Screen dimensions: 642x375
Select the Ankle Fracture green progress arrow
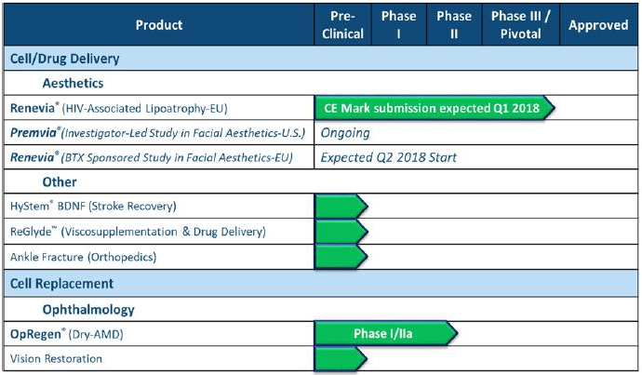341,256
